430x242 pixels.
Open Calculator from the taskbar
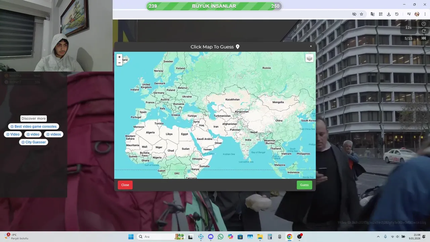(x=269, y=237)
